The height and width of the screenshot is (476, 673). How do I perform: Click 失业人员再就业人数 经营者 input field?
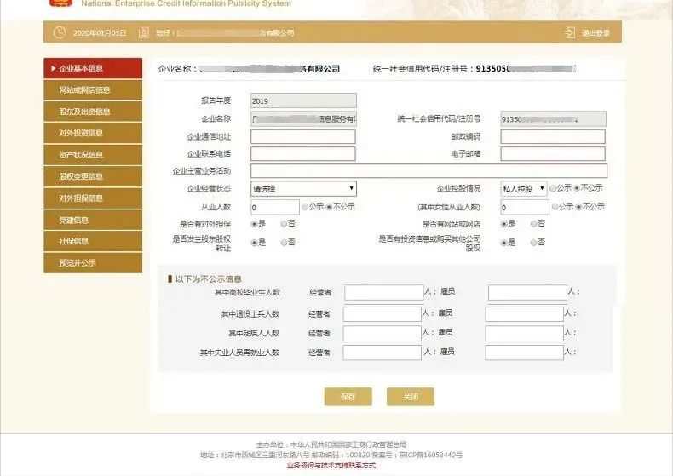click(382, 353)
